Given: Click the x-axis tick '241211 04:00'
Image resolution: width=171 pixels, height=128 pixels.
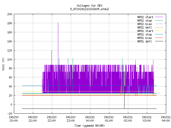Looking at the screenshot, I should pyautogui.click(x=166, y=119).
